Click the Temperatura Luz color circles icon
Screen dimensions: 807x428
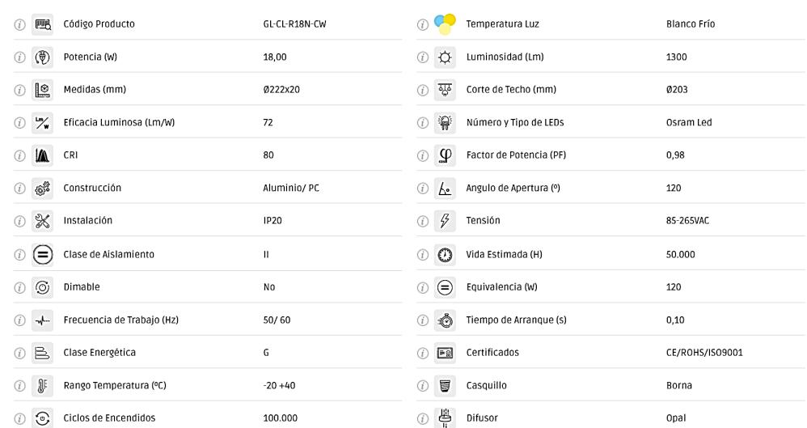click(x=445, y=24)
